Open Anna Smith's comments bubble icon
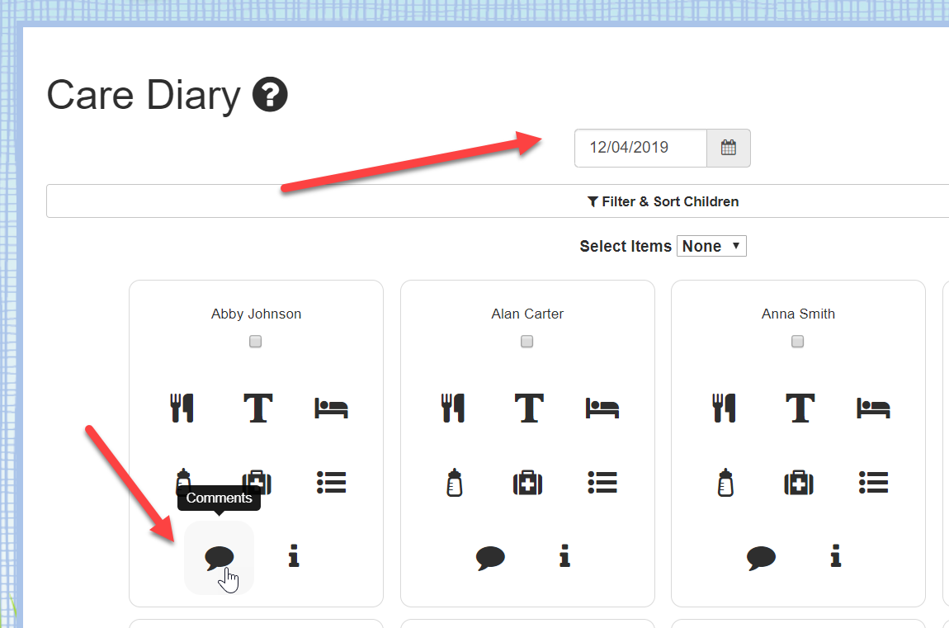Screen dimensions: 949x628 click(x=762, y=557)
